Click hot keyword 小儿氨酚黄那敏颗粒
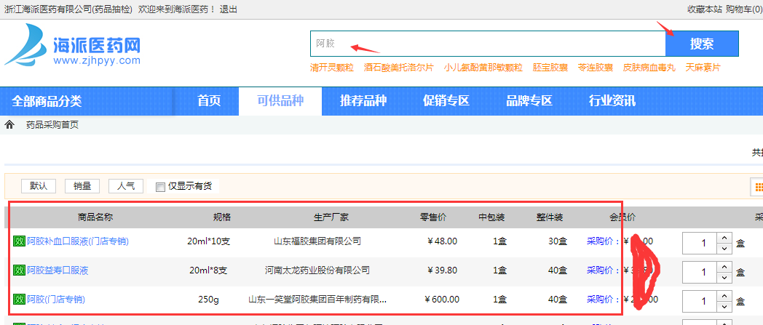Viewport: 763px width, 325px height. [x=483, y=68]
